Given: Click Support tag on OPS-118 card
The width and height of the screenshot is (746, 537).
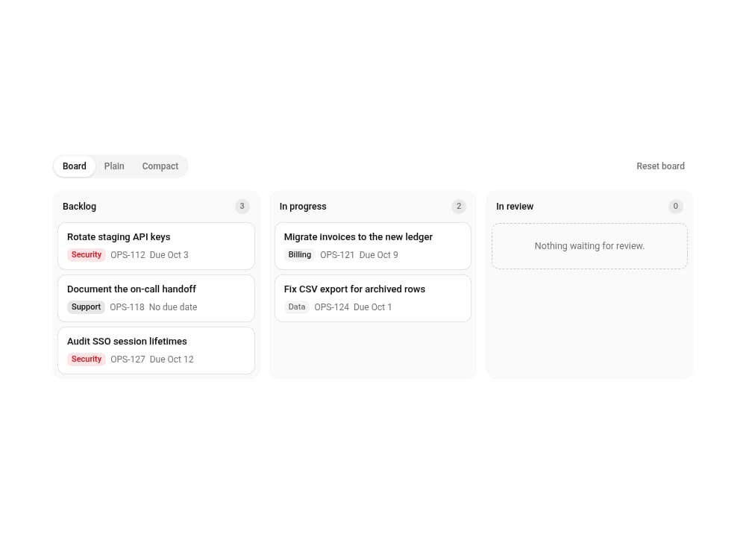Looking at the screenshot, I should (x=86, y=307).
